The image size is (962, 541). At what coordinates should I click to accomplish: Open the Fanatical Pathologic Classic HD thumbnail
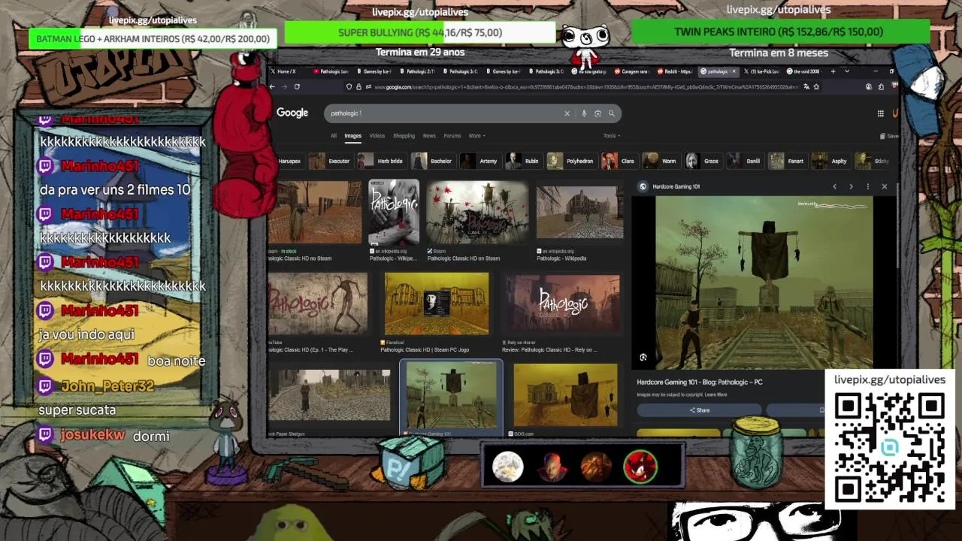(436, 304)
